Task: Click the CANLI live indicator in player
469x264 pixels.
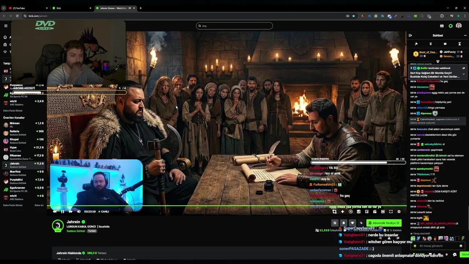Action: (104, 212)
